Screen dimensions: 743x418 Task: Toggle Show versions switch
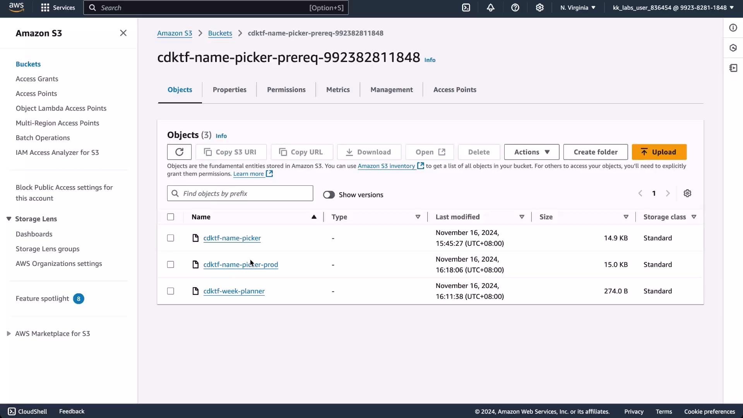tap(329, 195)
